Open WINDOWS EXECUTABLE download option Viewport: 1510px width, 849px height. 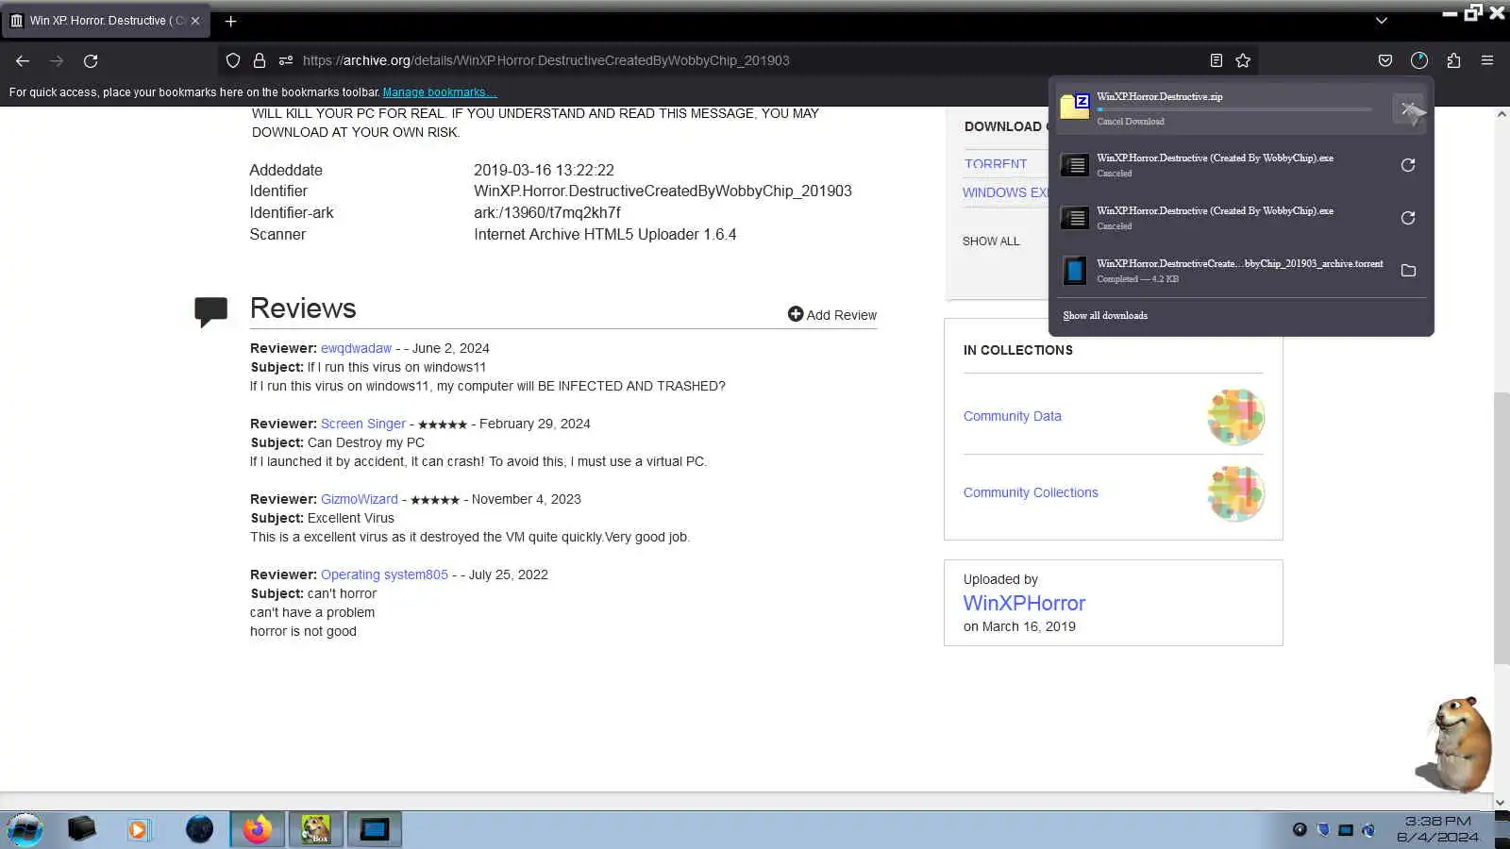tap(1005, 192)
